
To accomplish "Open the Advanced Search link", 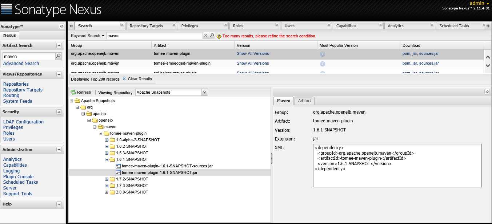I will [21, 63].
